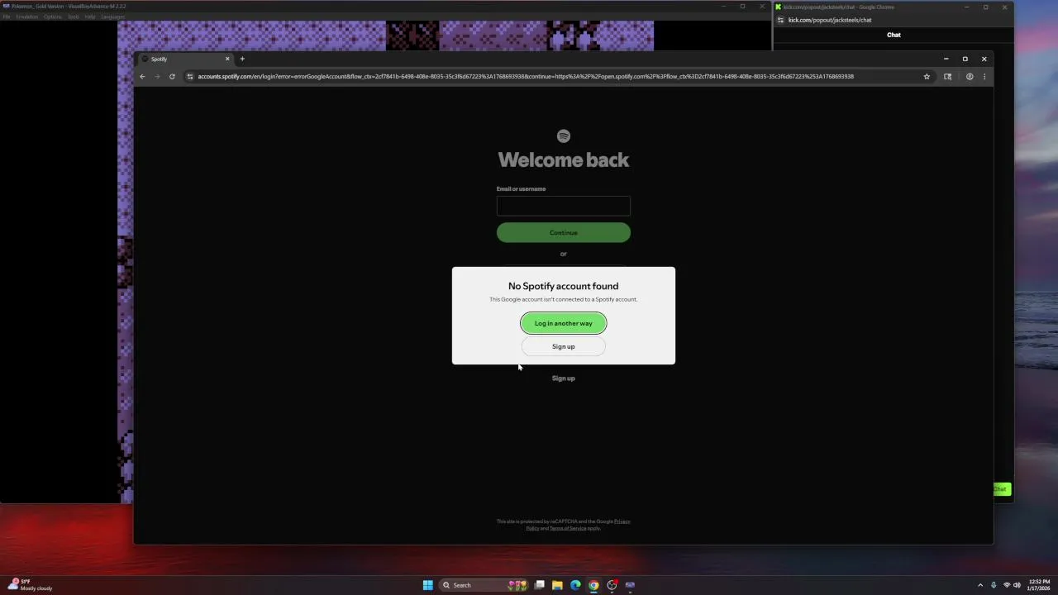Screen dimensions: 1058x595
Task: Click the green Continue button
Action: coord(563,232)
